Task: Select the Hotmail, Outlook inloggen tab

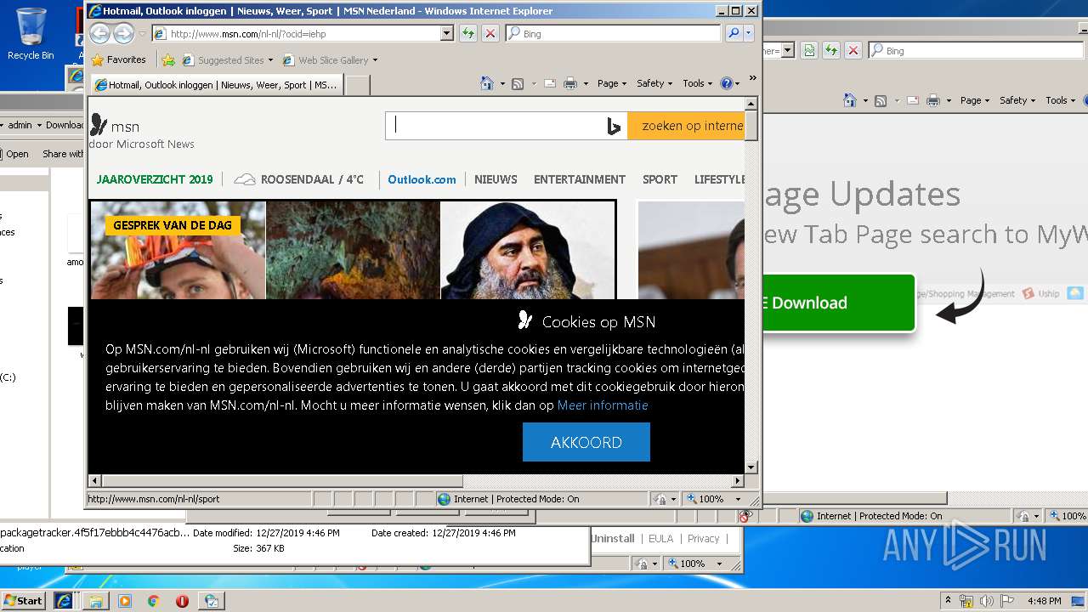Action: 217,85
